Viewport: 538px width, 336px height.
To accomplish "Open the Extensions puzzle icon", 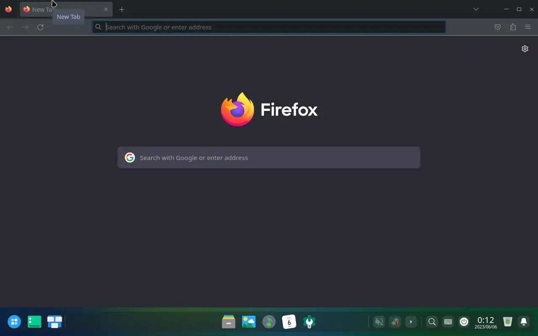I will pos(513,27).
